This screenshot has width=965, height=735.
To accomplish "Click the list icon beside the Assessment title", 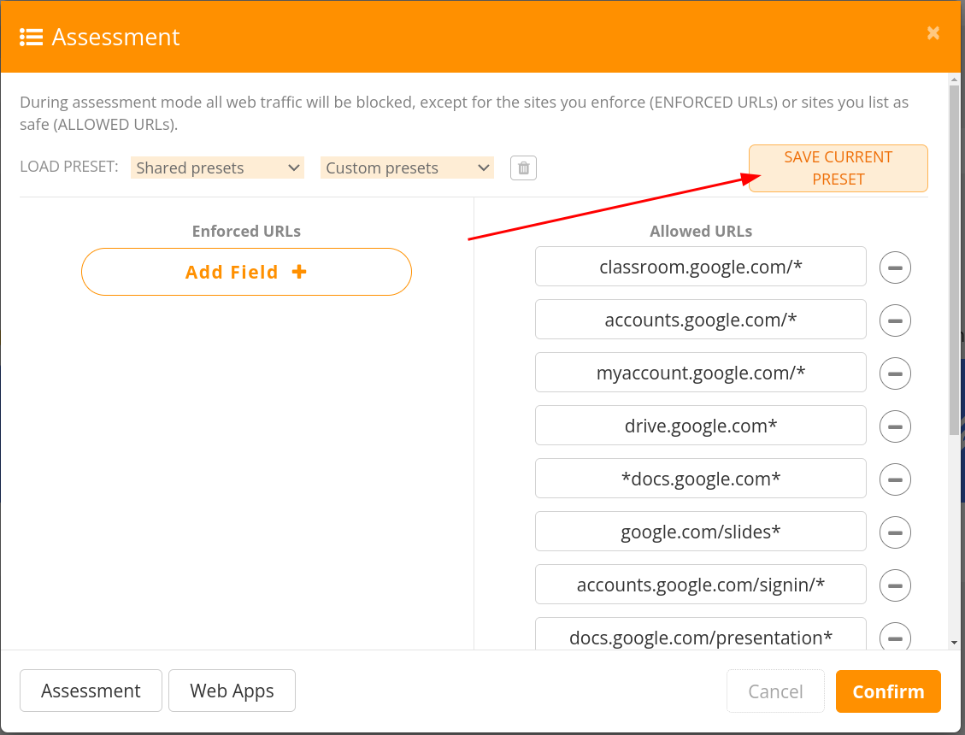I will 31,37.
